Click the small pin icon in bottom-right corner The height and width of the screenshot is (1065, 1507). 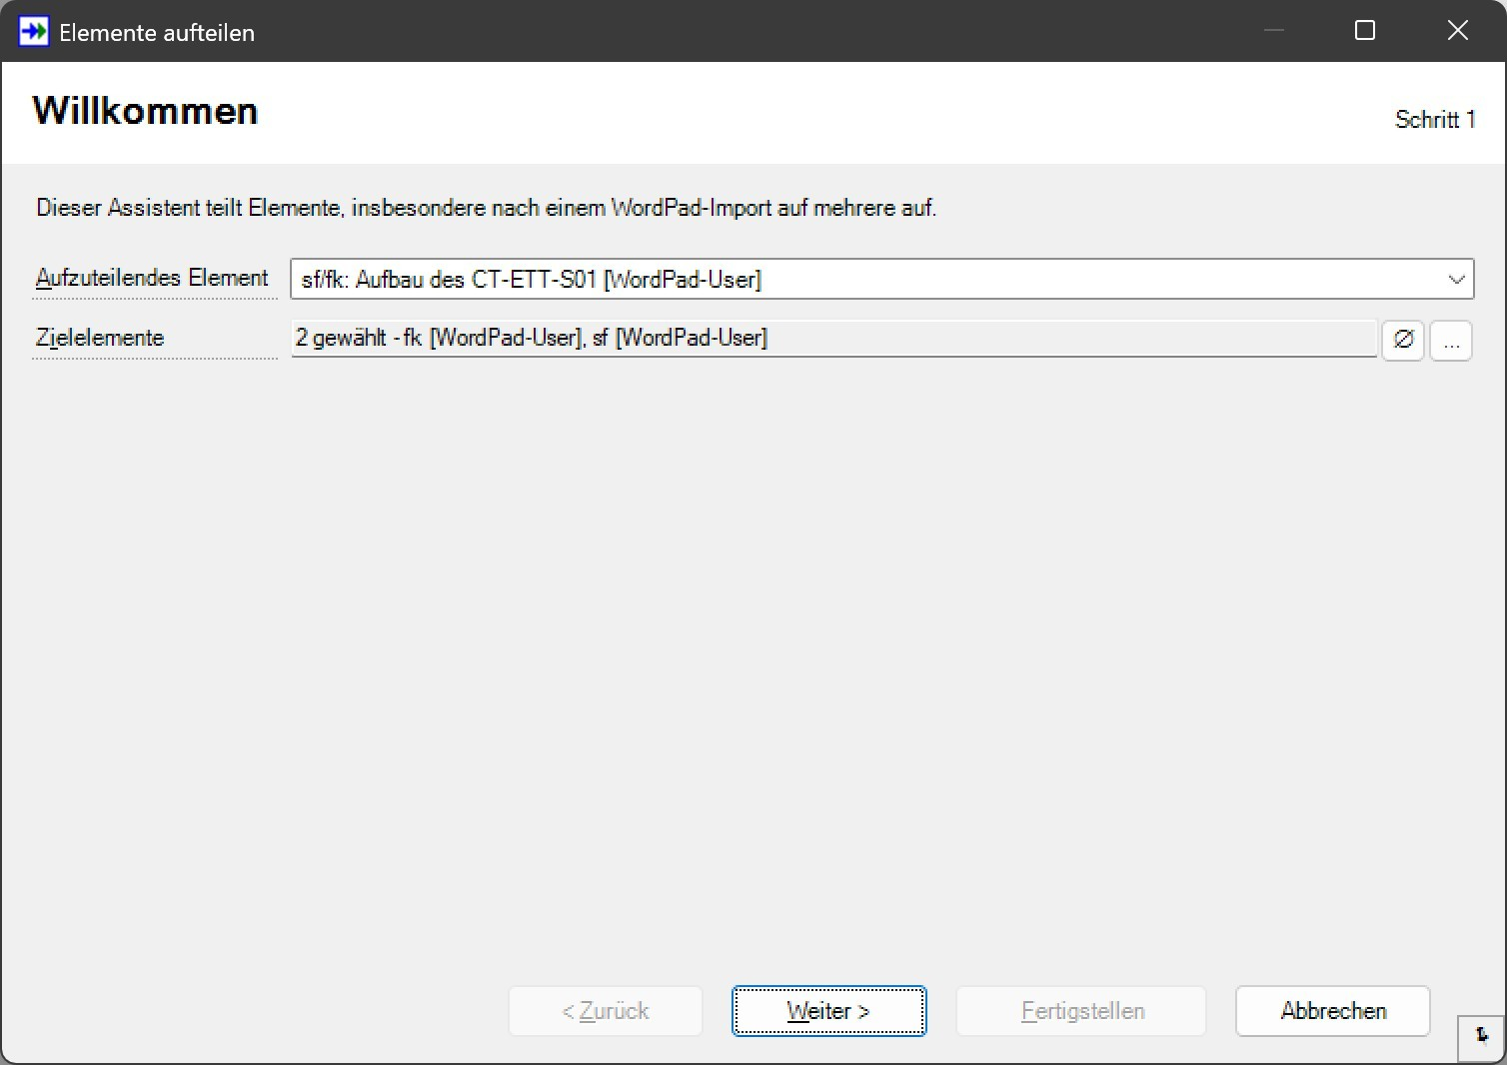1482,1037
